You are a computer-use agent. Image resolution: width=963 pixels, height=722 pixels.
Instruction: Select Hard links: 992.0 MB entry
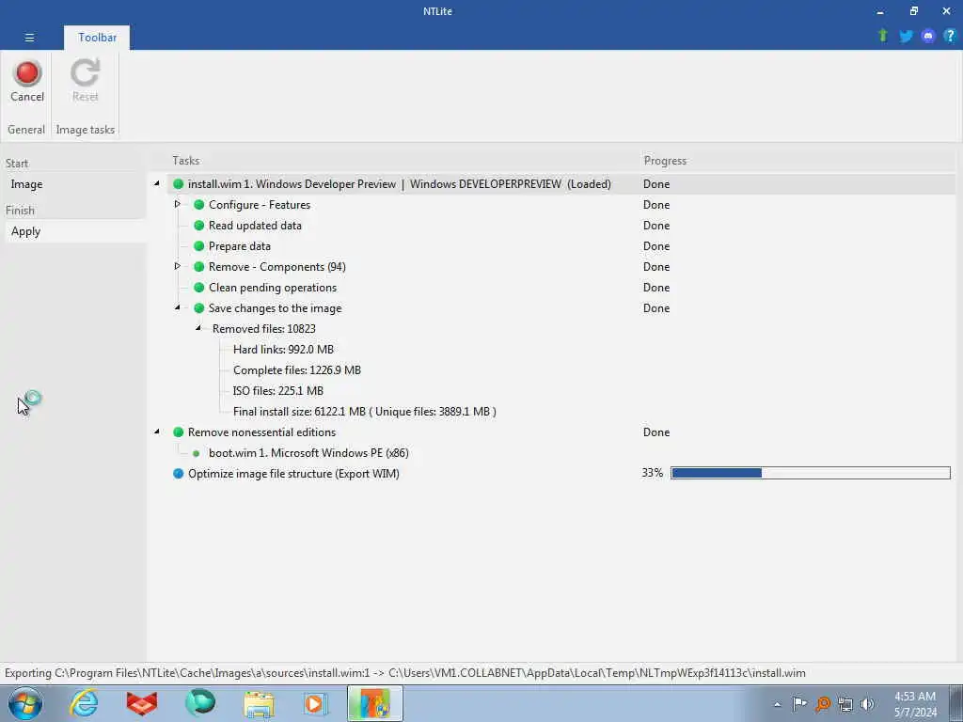(283, 350)
